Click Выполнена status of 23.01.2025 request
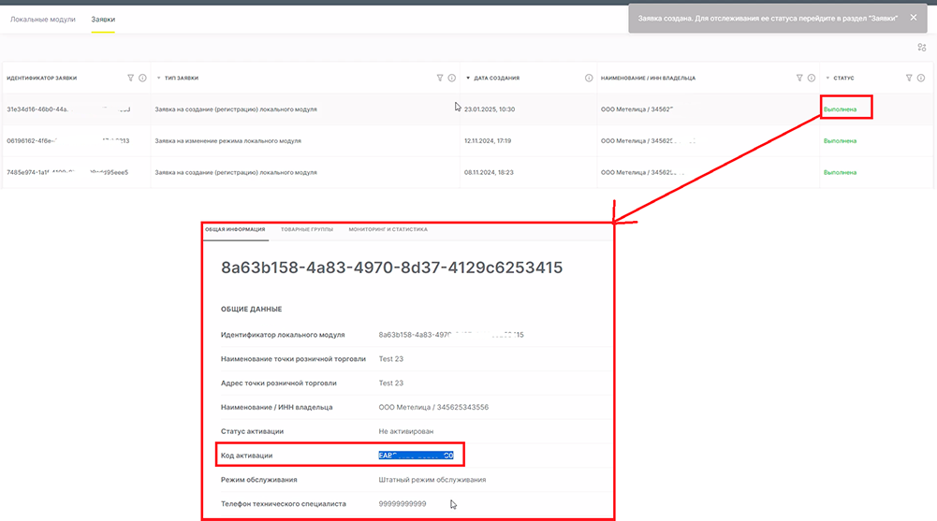Screen dimensions: 937x521 click(840, 109)
